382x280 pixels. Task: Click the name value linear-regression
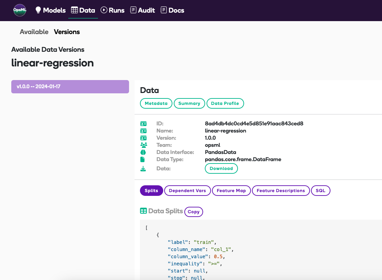(x=225, y=131)
